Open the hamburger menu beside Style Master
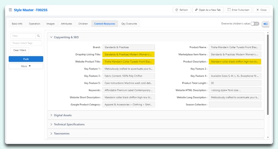This screenshot has width=278, height=149. click(x=10, y=10)
